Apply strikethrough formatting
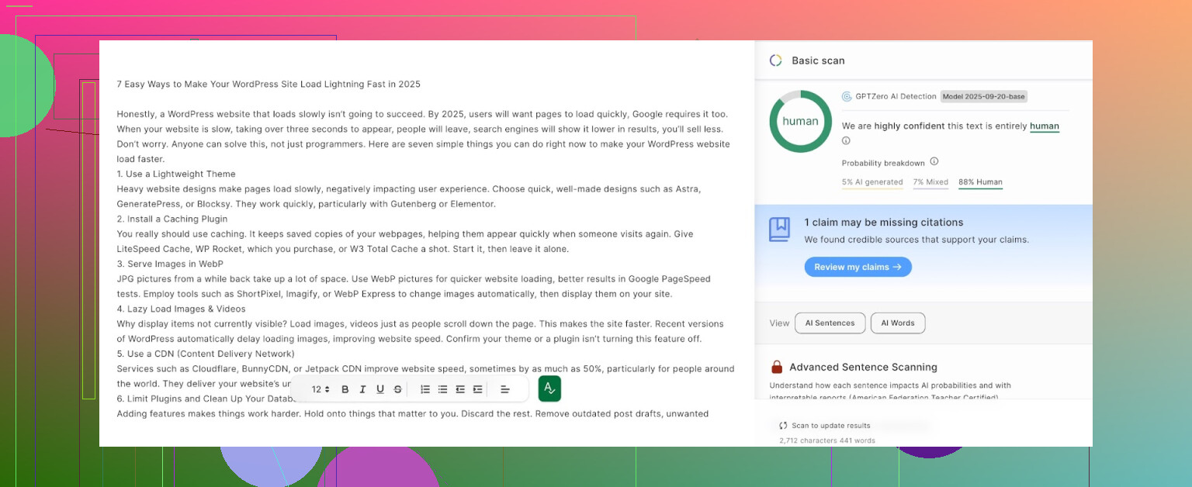 point(398,389)
